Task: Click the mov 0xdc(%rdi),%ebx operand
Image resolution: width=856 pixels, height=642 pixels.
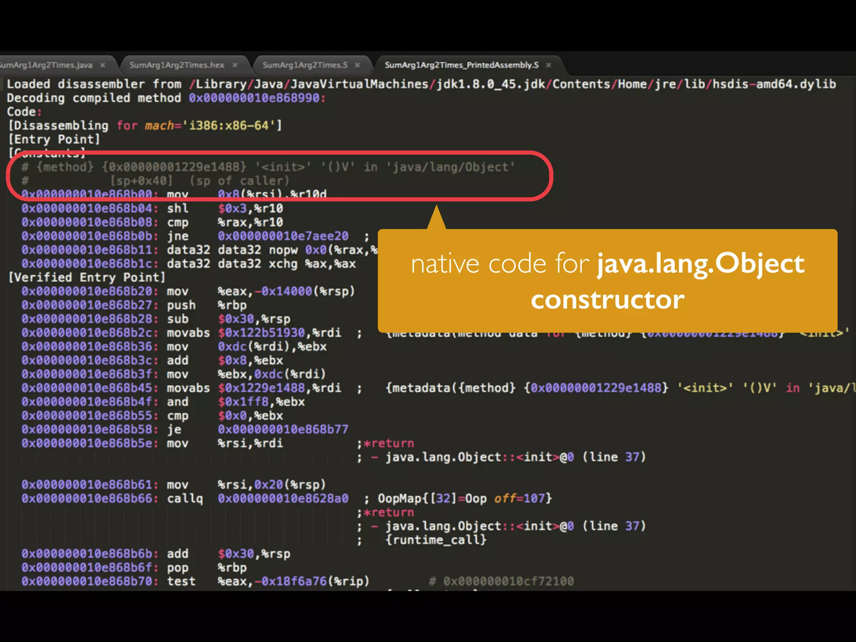Action: click(272, 346)
